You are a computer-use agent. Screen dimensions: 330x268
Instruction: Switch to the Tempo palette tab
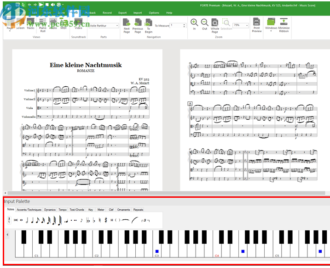[63, 210]
